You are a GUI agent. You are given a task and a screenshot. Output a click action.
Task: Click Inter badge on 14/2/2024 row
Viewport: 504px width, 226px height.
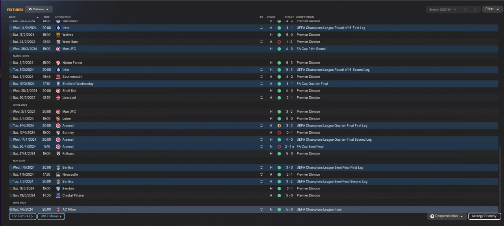click(x=58, y=28)
